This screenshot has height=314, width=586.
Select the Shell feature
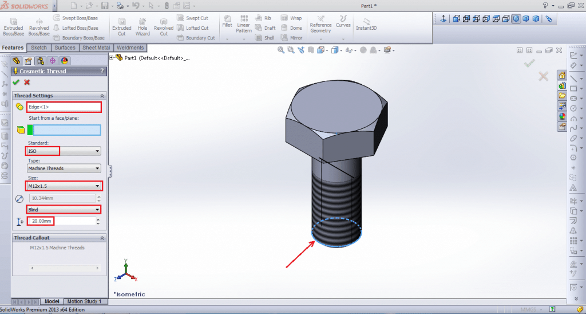coord(265,37)
